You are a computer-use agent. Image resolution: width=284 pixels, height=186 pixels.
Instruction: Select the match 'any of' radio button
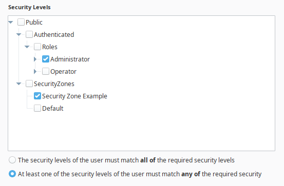(12, 174)
